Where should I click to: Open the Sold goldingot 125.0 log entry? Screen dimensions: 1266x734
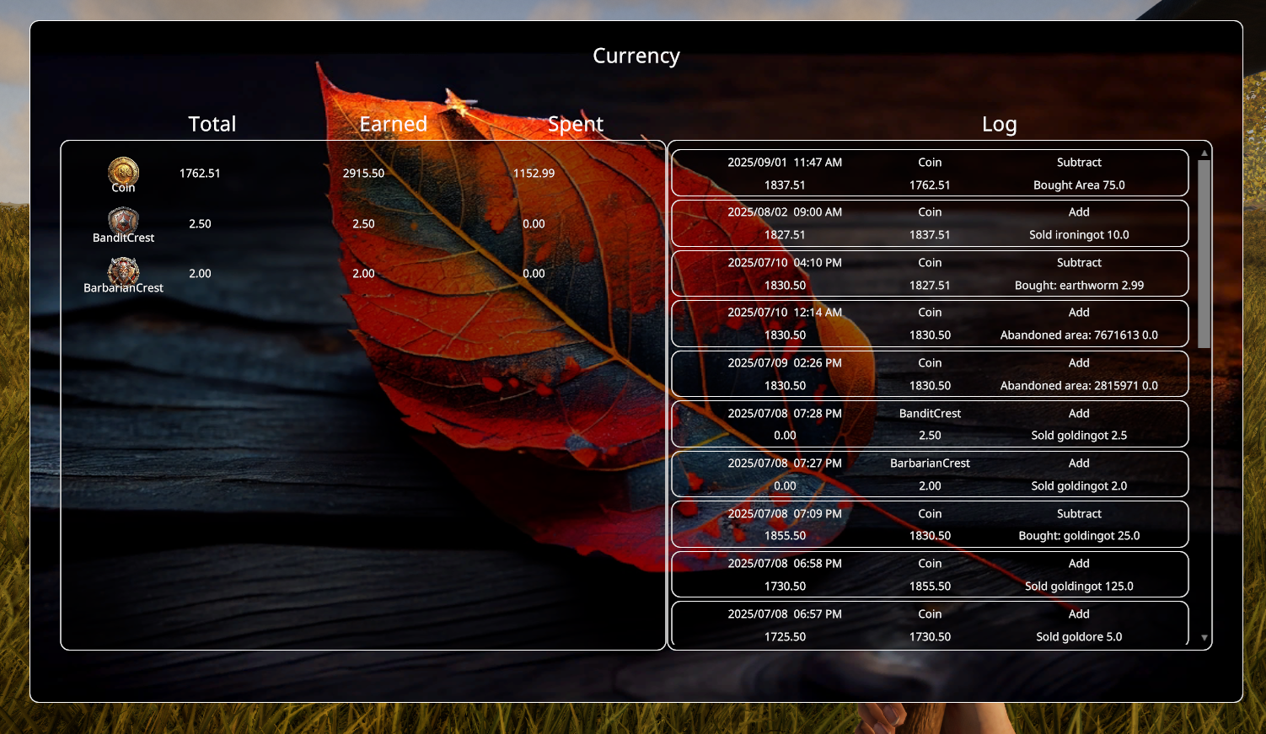(930, 575)
